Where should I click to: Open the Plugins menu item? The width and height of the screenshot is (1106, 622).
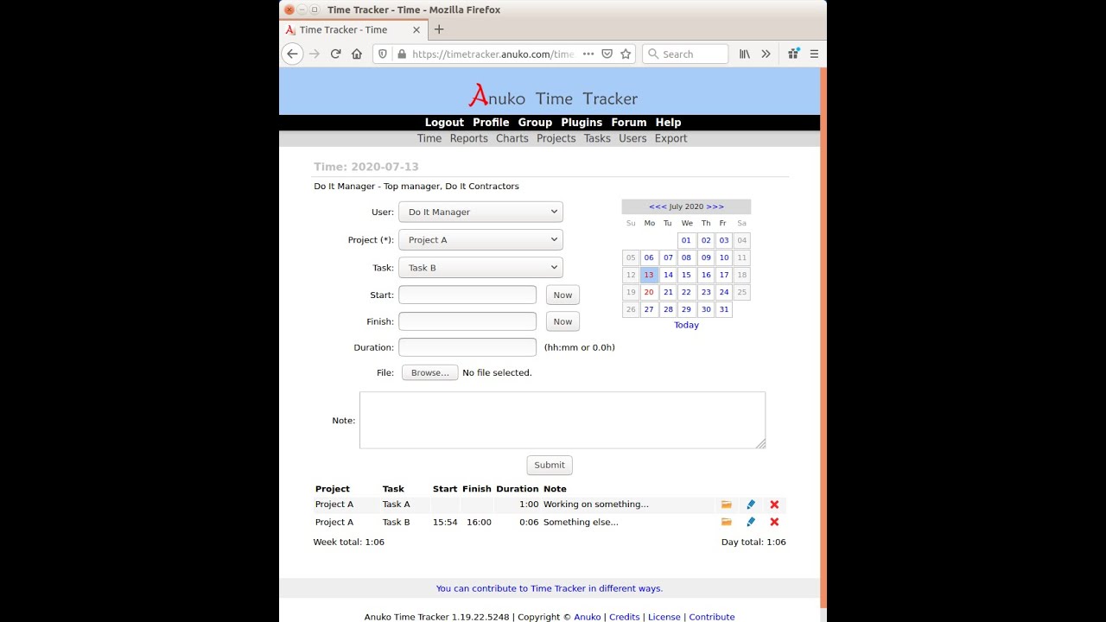(582, 123)
